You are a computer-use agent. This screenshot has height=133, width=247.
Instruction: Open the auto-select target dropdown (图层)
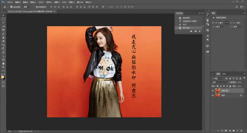[27, 7]
